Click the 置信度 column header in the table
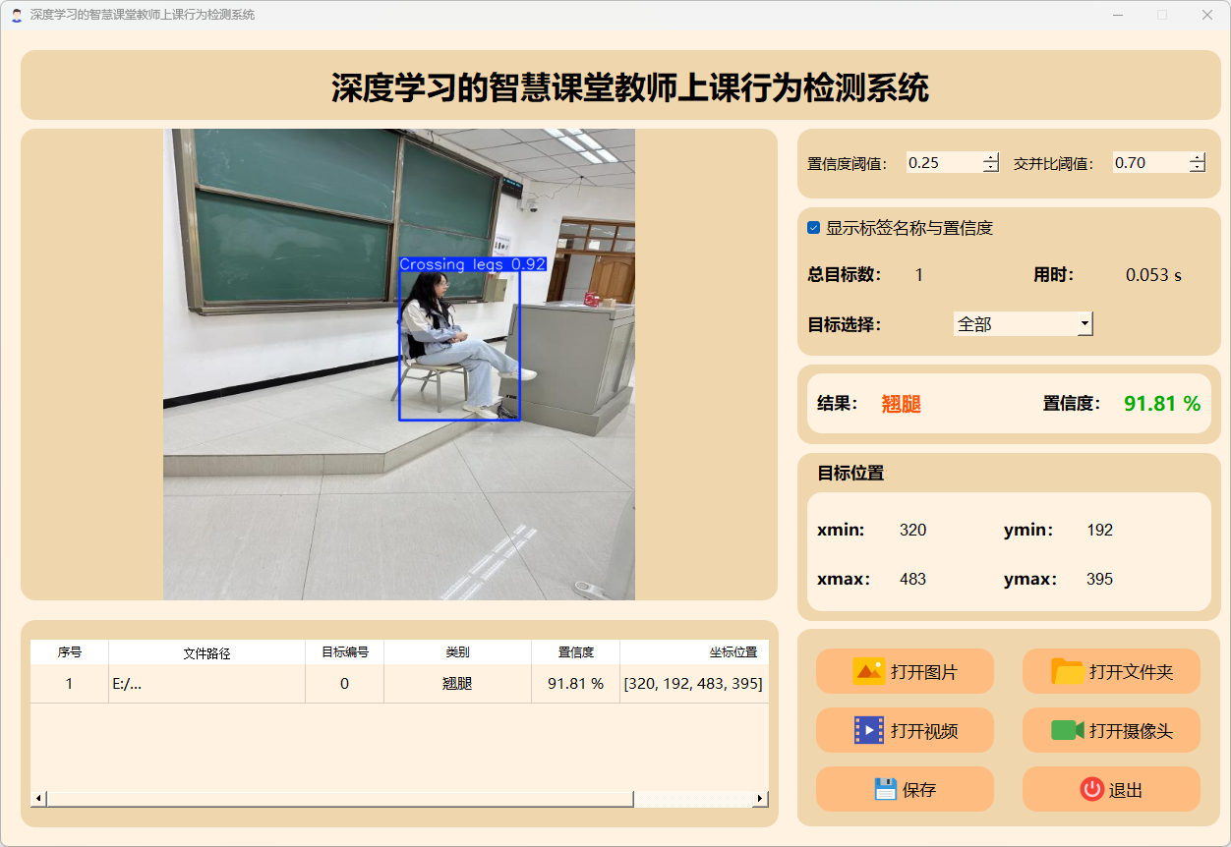Viewport: 1231px width, 847px height. point(575,652)
